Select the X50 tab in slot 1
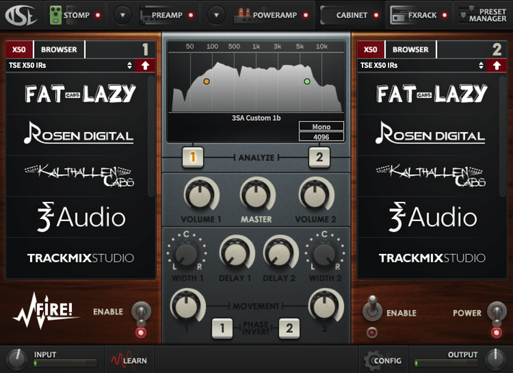The height and width of the screenshot is (373, 513). tap(19, 49)
